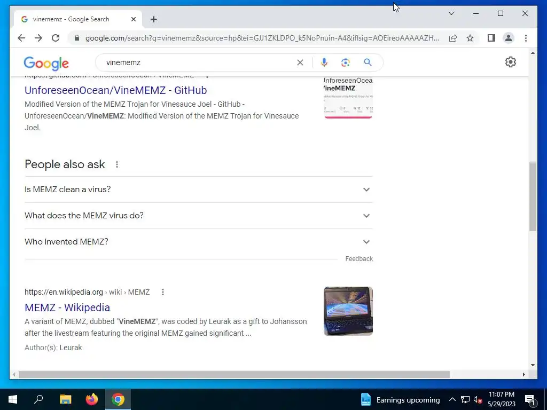Share this page from the address bar

click(453, 38)
